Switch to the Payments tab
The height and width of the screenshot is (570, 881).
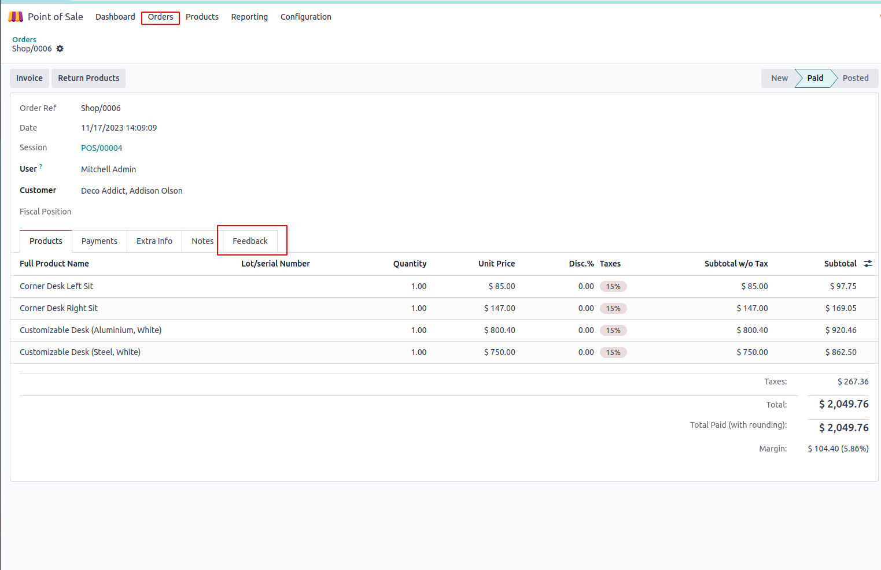point(99,241)
